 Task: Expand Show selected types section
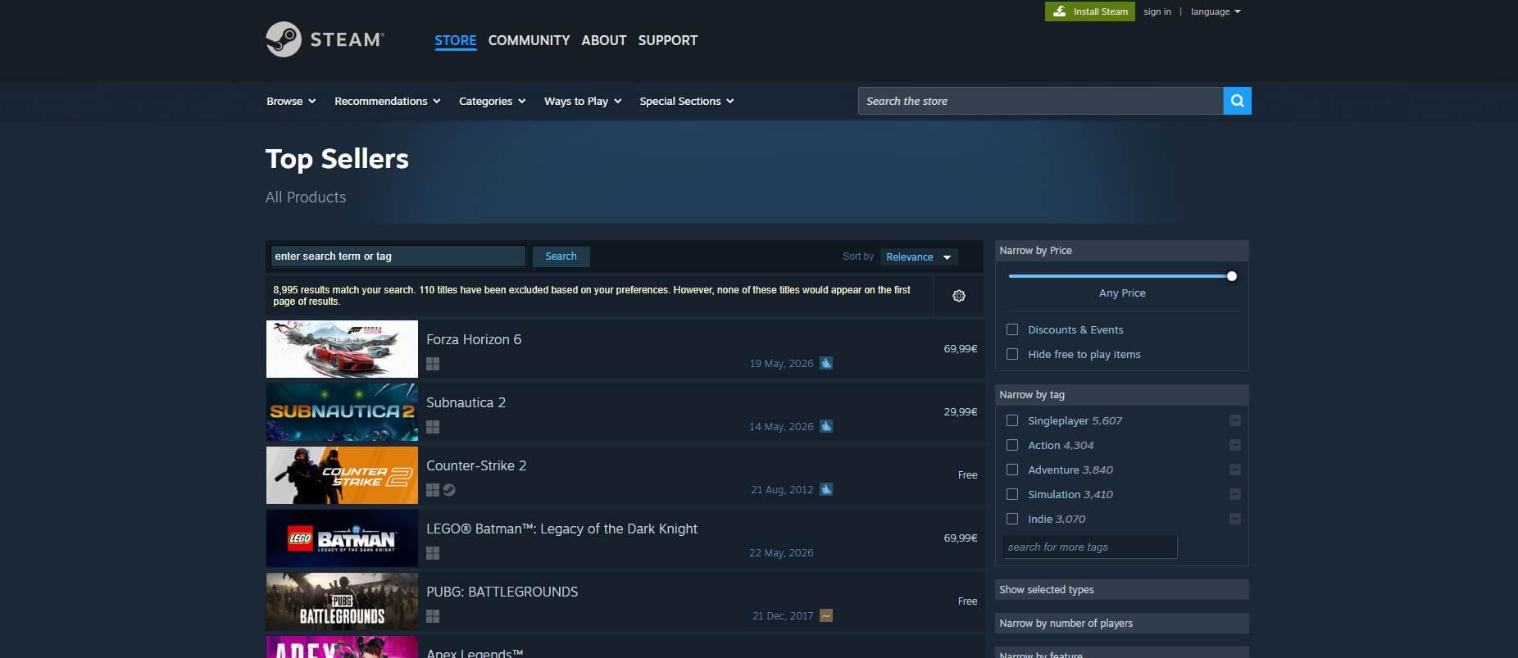click(x=1121, y=590)
